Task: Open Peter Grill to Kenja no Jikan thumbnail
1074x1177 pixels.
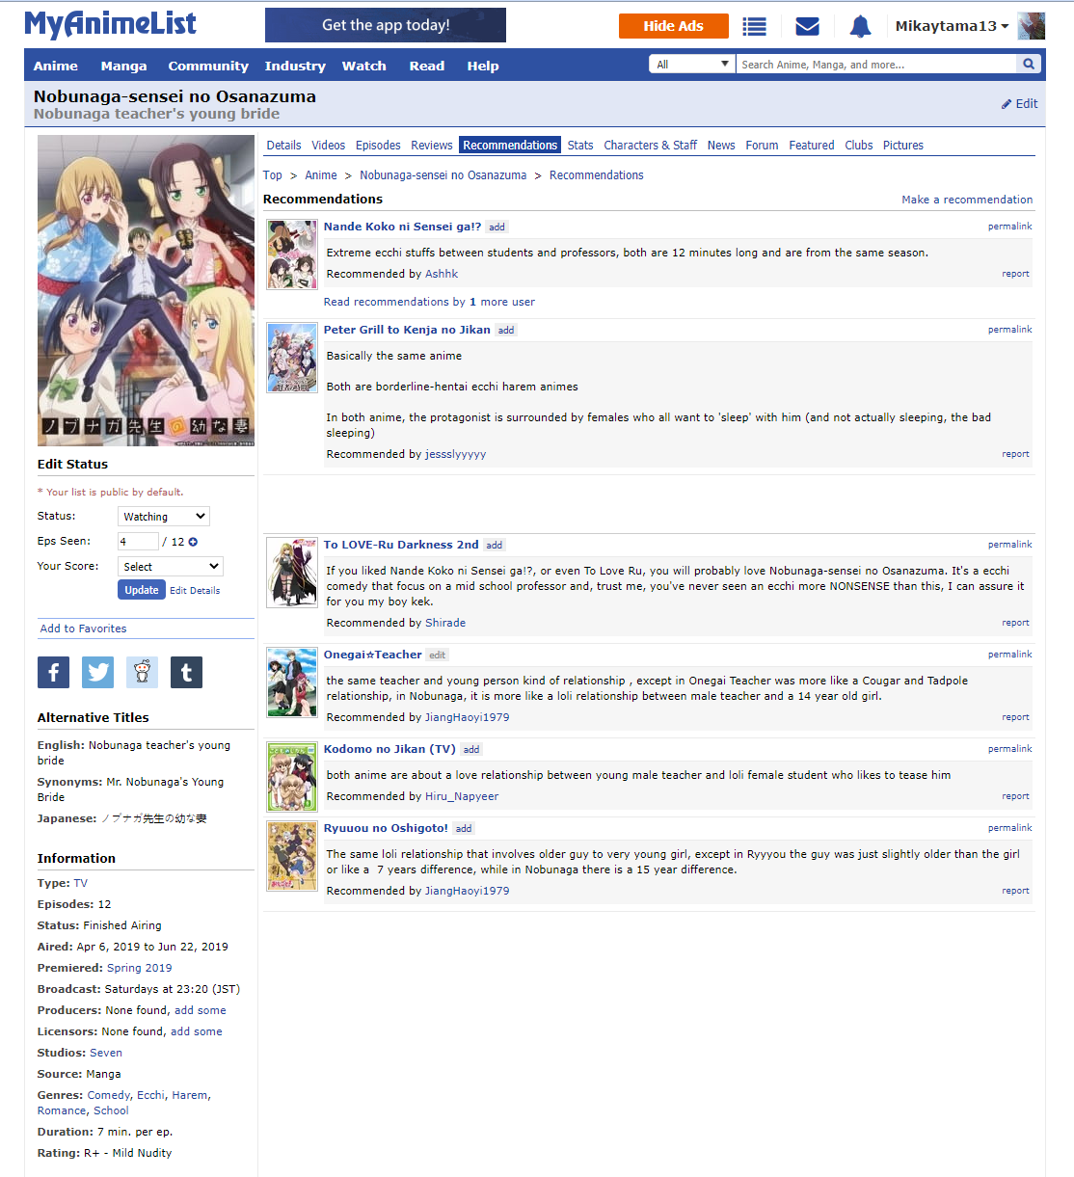Action: click(x=292, y=358)
